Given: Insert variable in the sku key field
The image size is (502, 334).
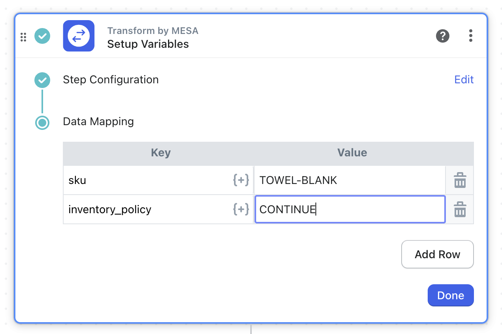Looking at the screenshot, I should coord(241,180).
